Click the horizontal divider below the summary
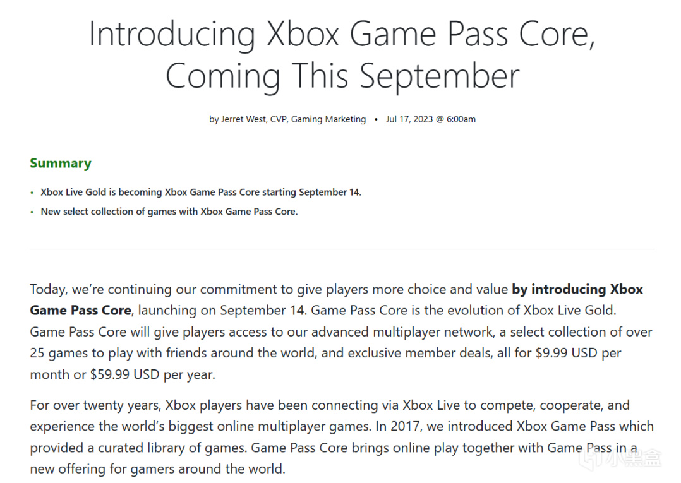This screenshot has height=483, width=681. tap(342, 249)
